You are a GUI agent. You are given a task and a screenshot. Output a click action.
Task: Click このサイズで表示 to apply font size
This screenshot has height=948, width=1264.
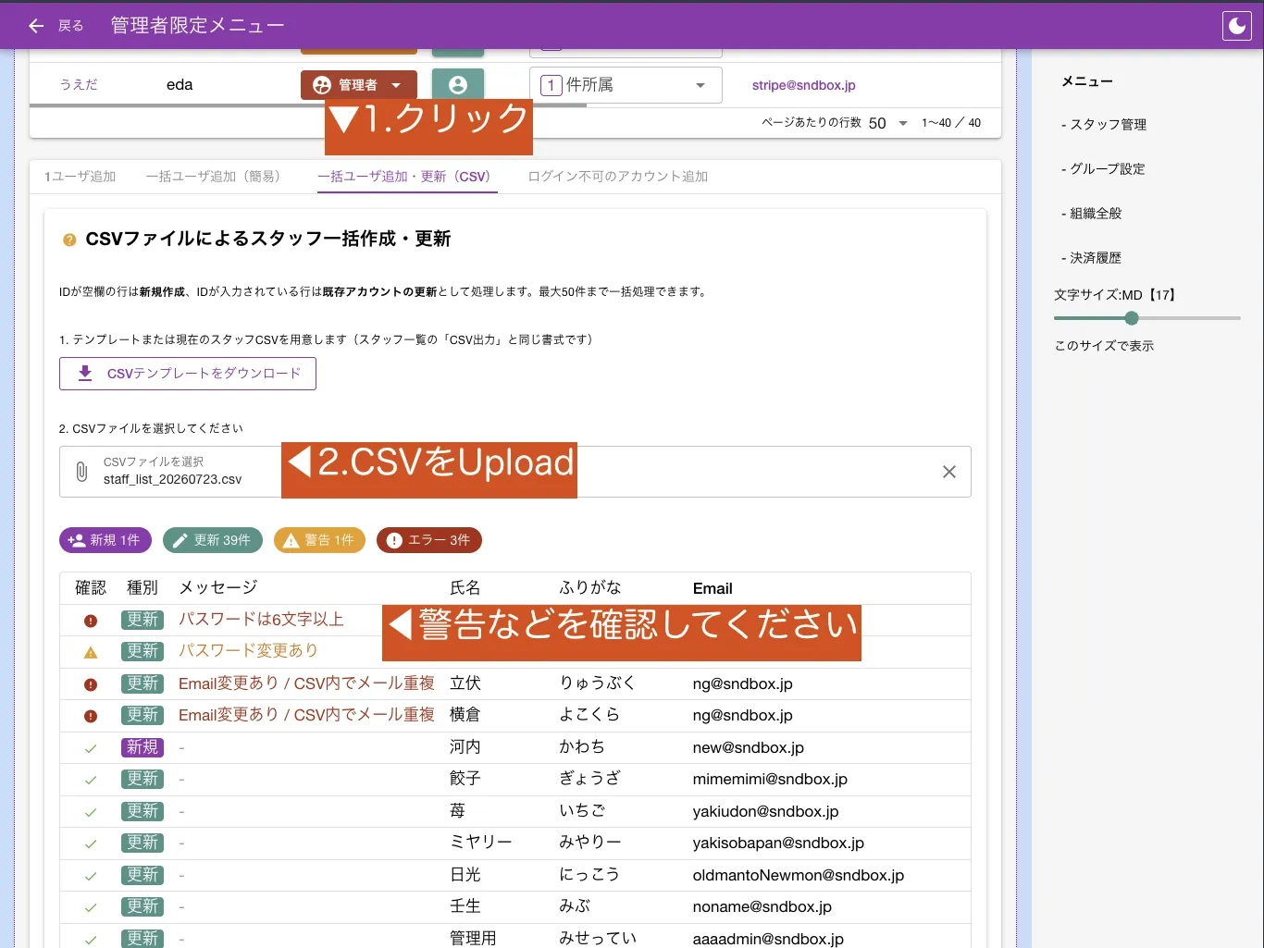[x=1104, y=346]
